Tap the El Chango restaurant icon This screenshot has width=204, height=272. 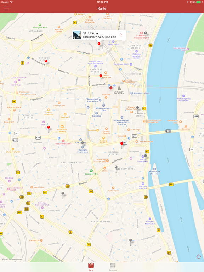129,130
